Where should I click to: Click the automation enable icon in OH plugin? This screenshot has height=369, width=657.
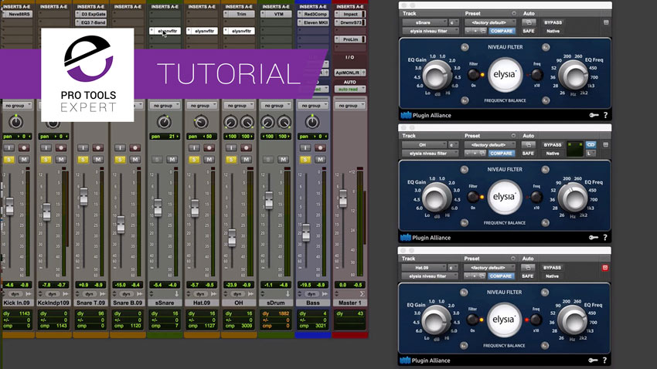[x=528, y=145]
